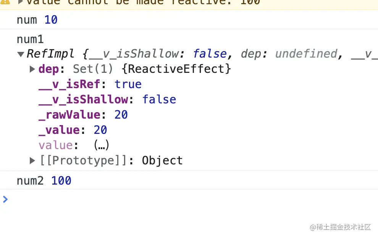378x238 pixels.
Task: Click the num 10 log value
Action: click(51, 20)
